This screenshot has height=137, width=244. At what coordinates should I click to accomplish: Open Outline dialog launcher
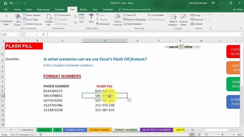click(210, 29)
